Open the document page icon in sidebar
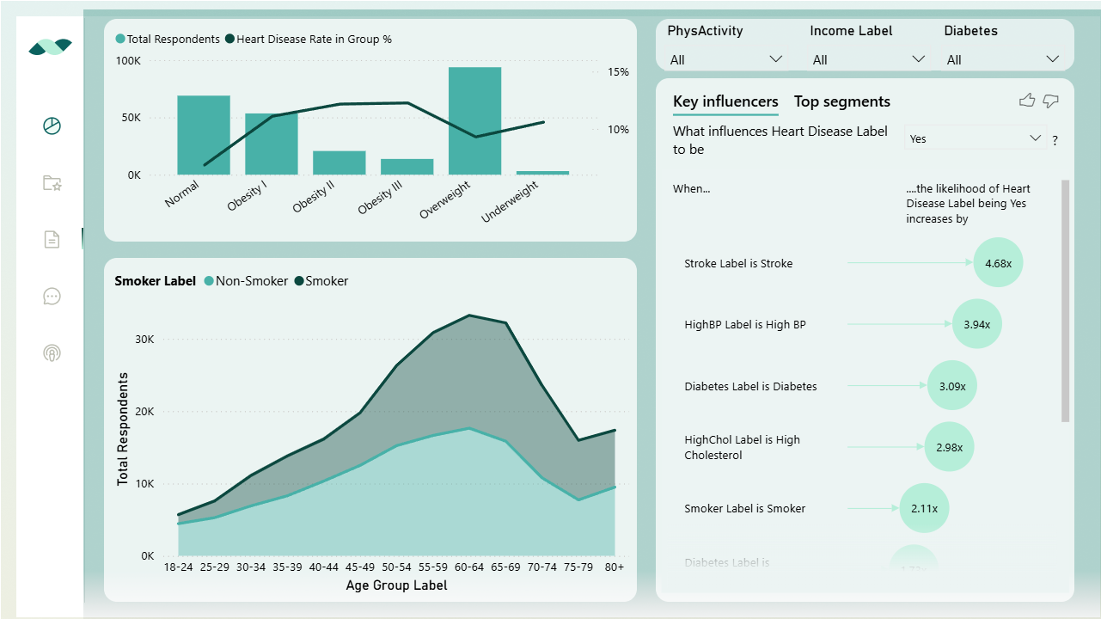Viewport: 1101px width, 619px height. tap(52, 240)
